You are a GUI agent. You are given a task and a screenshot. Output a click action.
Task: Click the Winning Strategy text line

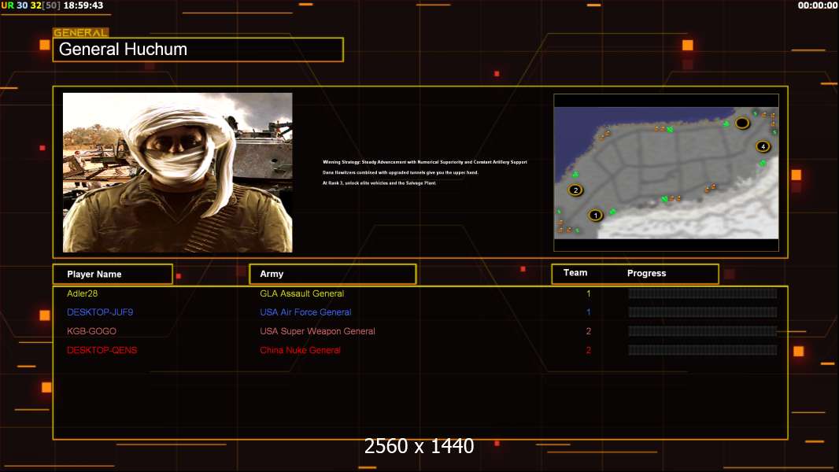pos(425,162)
